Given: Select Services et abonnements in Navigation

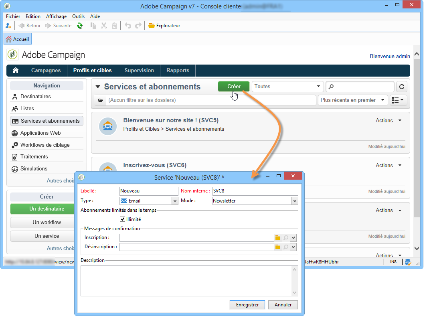Looking at the screenshot, I should 47,121.
